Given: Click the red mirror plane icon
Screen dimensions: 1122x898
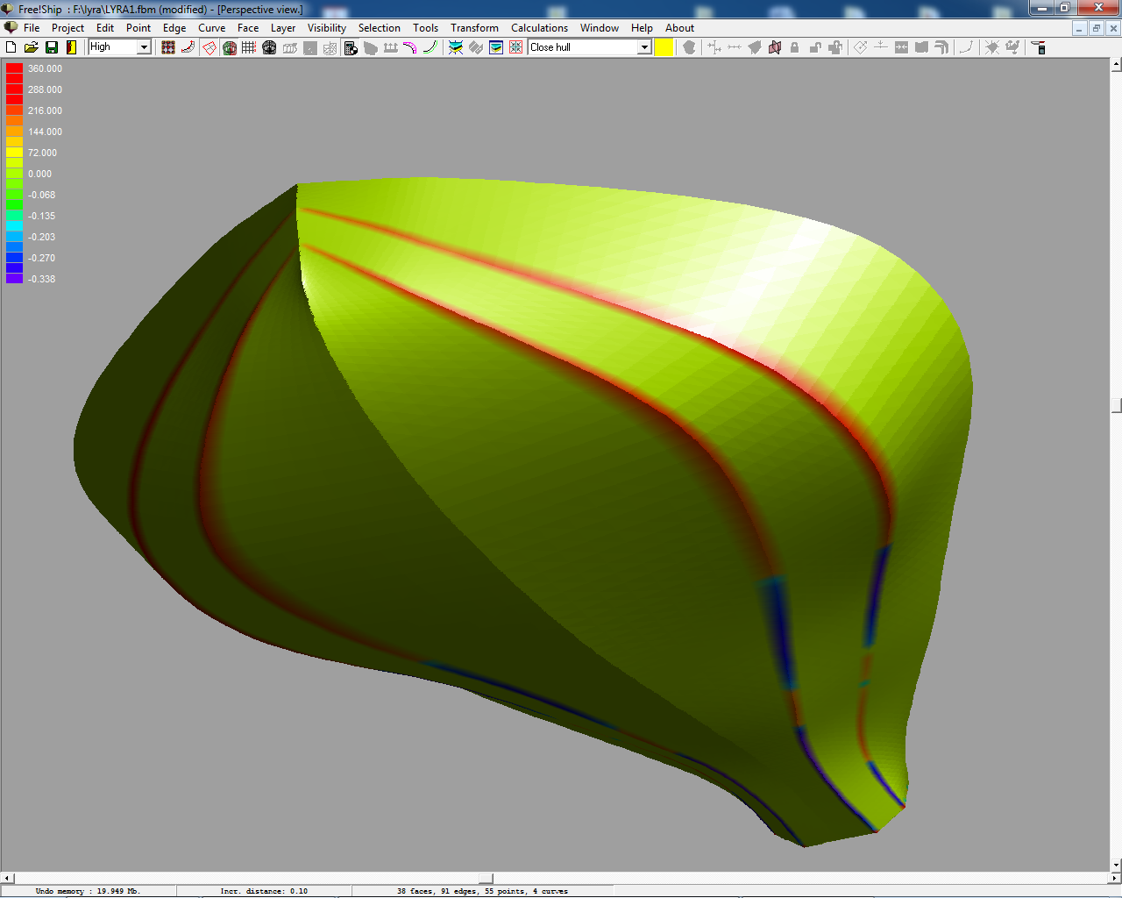Looking at the screenshot, I should click(x=775, y=47).
